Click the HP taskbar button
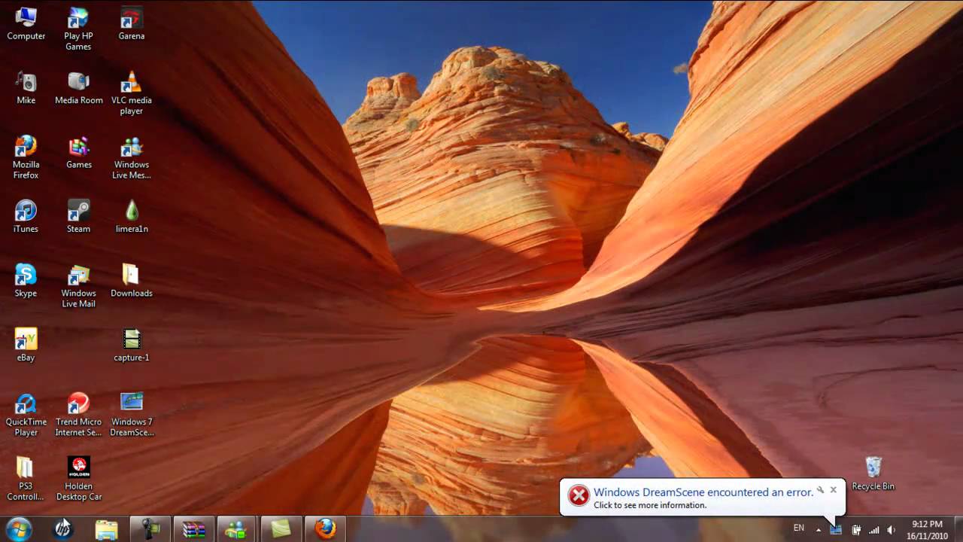 [x=63, y=528]
